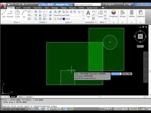Open the Output ribbon tab

point(64,8)
